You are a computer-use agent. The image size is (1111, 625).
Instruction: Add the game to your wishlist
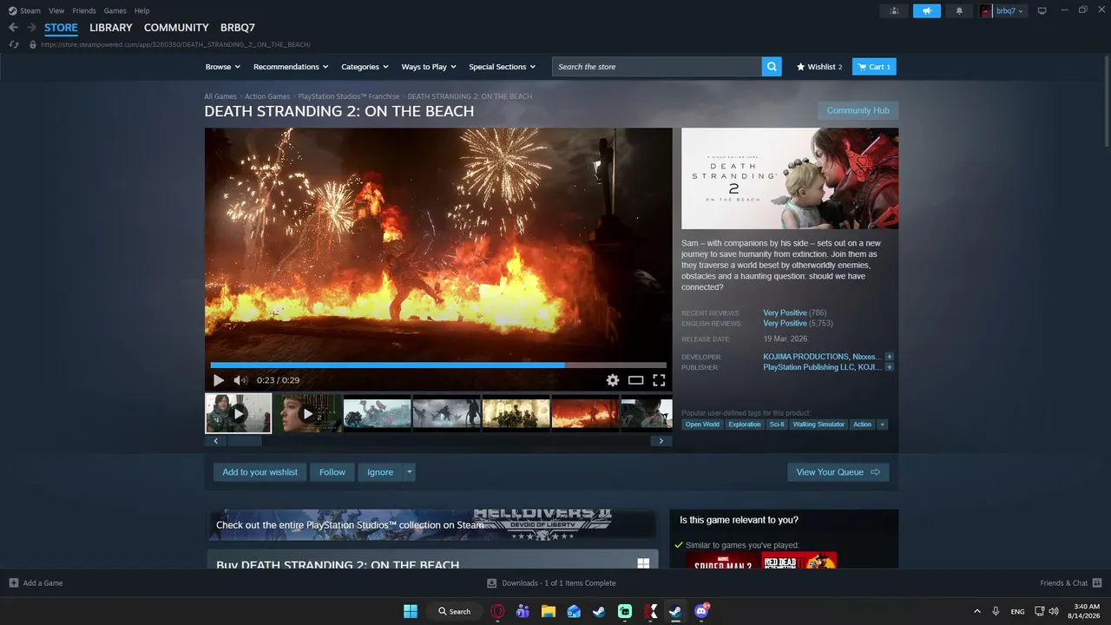tap(260, 472)
